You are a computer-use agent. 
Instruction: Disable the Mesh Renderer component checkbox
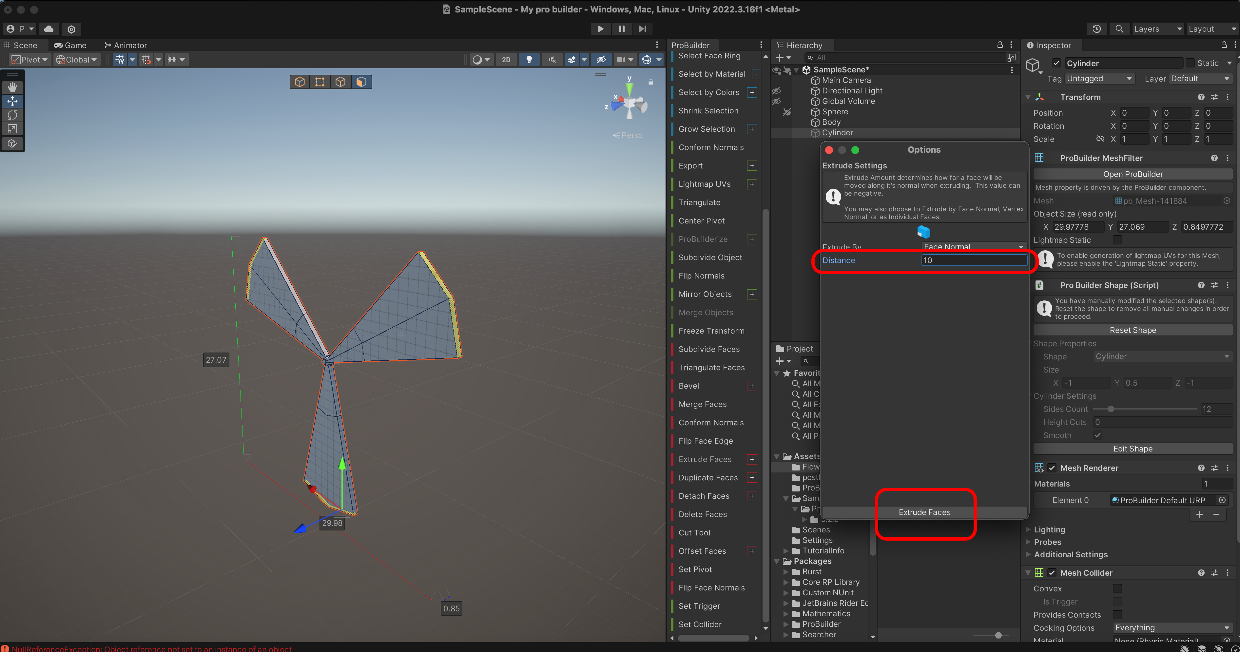coord(1052,468)
